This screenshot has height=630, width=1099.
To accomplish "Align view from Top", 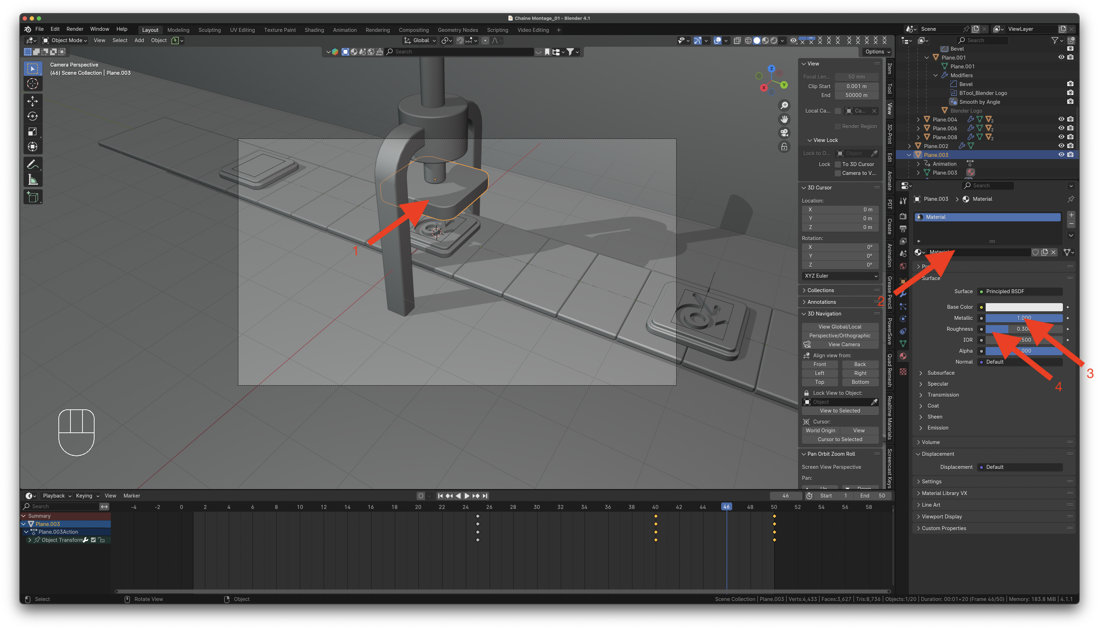I will [x=820, y=382].
